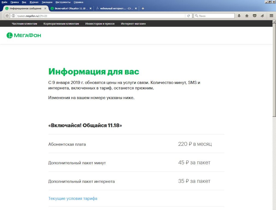Click the «Включайся! Общайся 11.18» tariff title
276x210 pixels.
85,126
